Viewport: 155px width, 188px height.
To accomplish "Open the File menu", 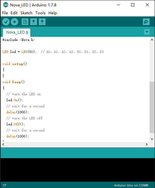I will point(5,13).
